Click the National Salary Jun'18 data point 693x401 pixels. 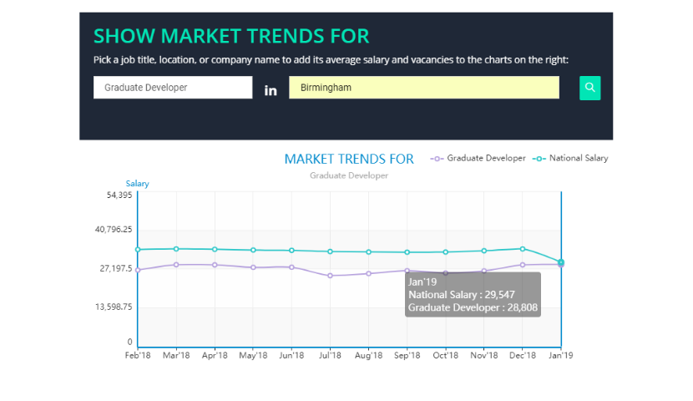[291, 251]
